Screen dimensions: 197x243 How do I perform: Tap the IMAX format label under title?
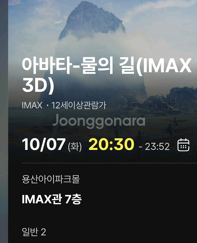(x=32, y=105)
